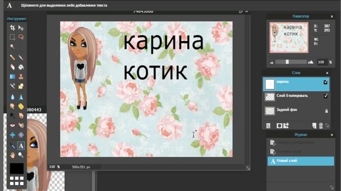Select the Clone Stamp tool

point(21,76)
